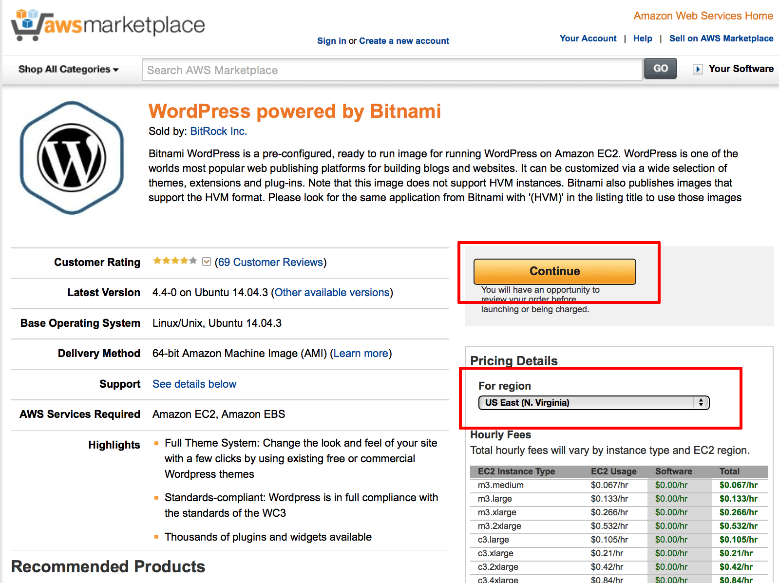Screen dimensions: 779x583
Task: Click the EC2 Usage column header
Action: (614, 471)
